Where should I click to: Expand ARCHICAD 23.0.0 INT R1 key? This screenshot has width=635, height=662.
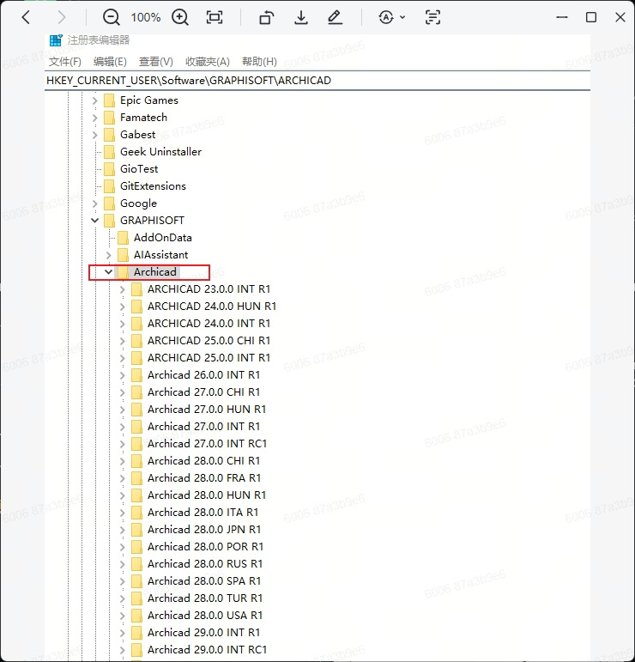click(123, 289)
